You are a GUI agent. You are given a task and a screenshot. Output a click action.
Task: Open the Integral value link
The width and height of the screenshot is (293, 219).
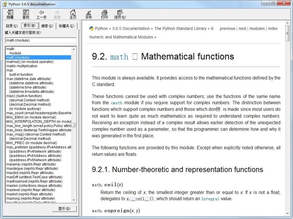(x=210, y=199)
